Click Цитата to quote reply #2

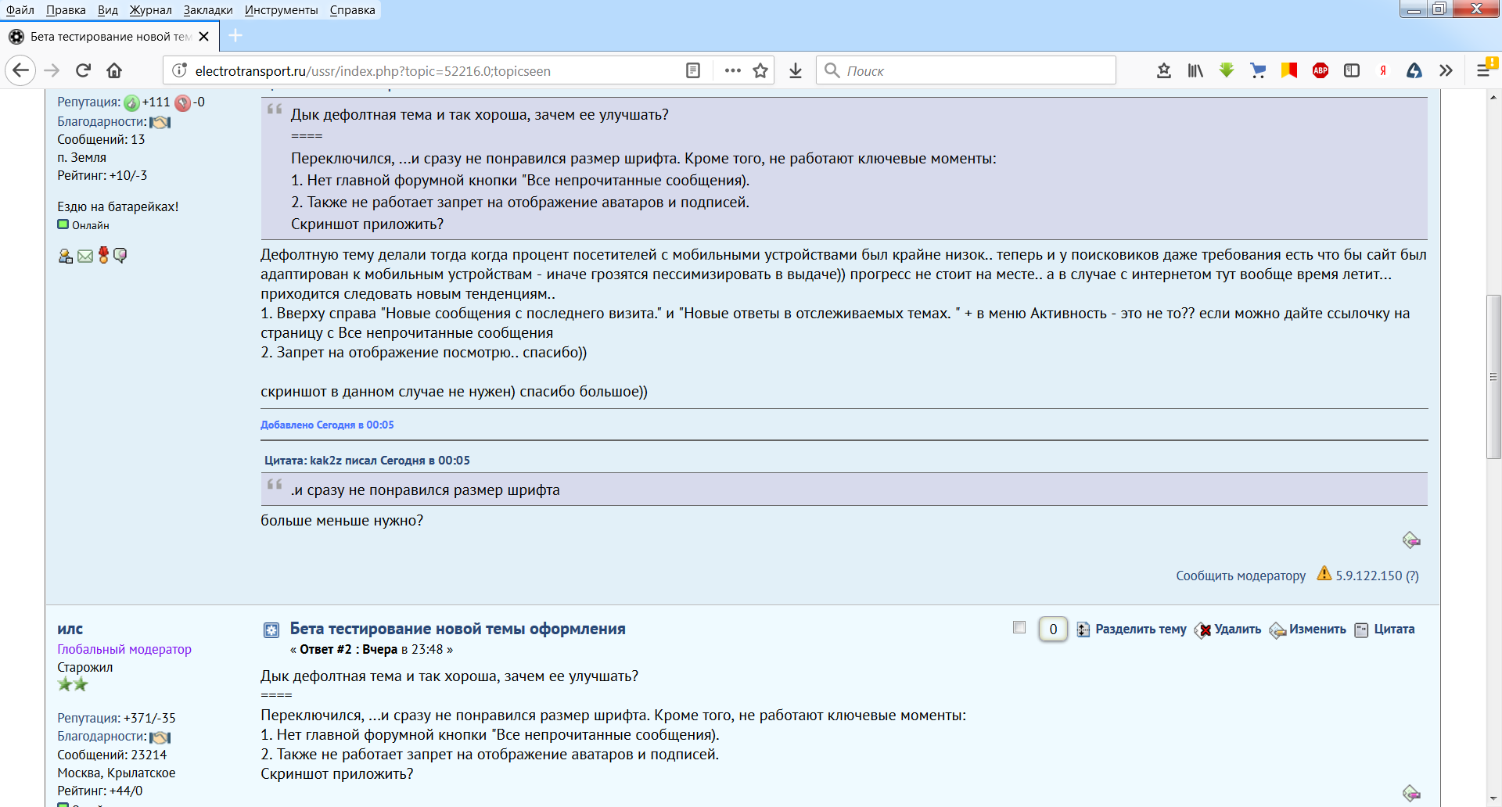point(1394,629)
